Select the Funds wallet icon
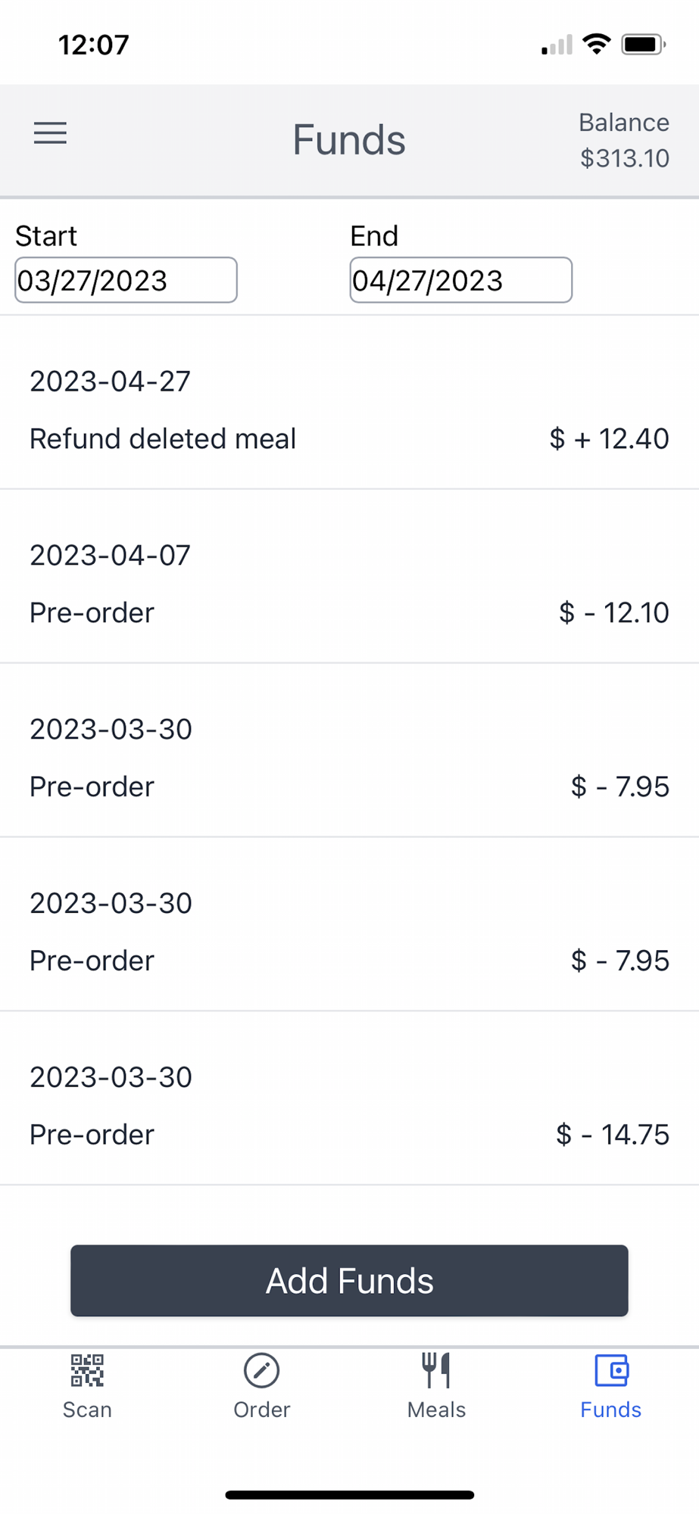 click(x=610, y=1370)
